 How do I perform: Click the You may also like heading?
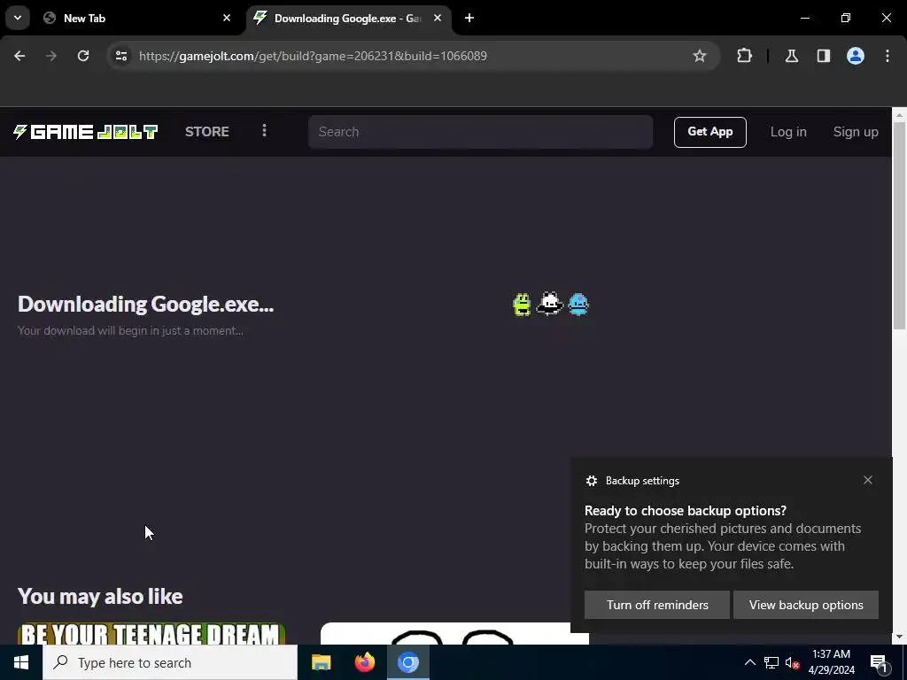pyautogui.click(x=100, y=596)
